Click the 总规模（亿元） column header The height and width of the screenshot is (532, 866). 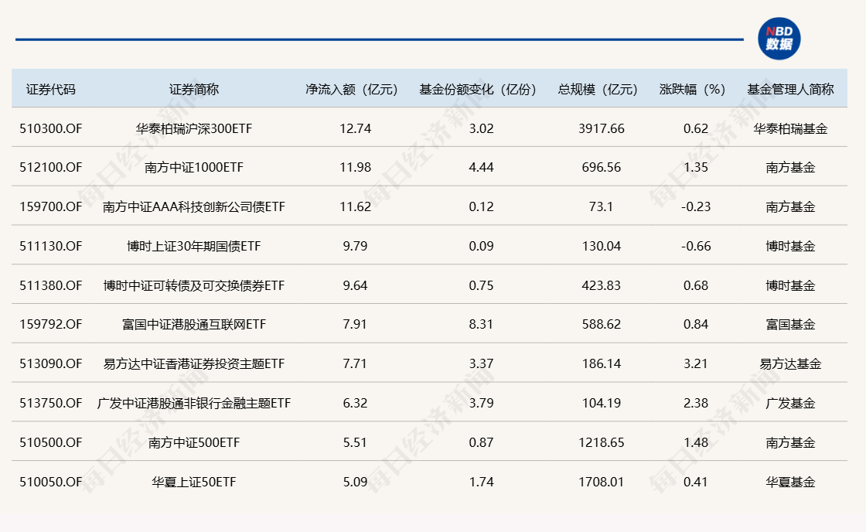pyautogui.click(x=598, y=90)
